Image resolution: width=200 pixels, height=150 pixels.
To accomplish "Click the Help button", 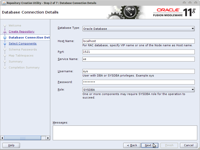I will pos(11,145).
